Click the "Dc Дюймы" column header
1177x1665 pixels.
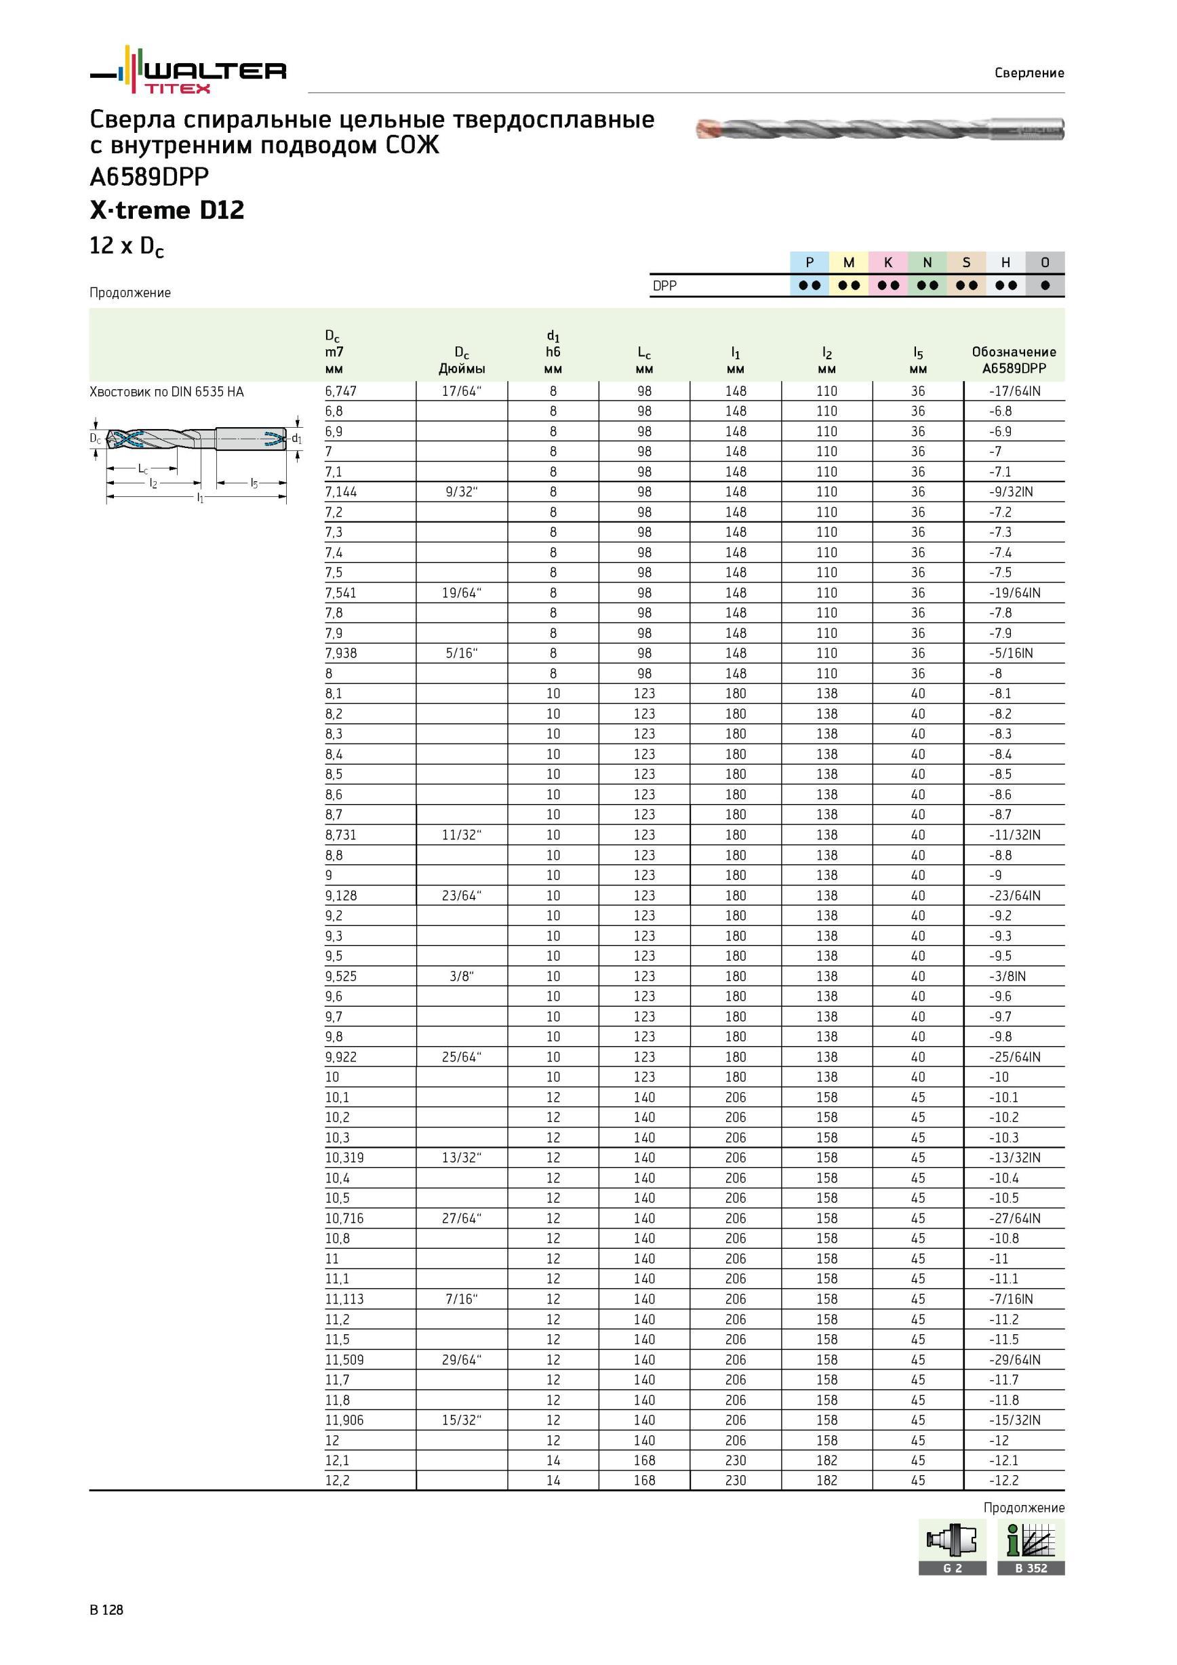tap(462, 361)
